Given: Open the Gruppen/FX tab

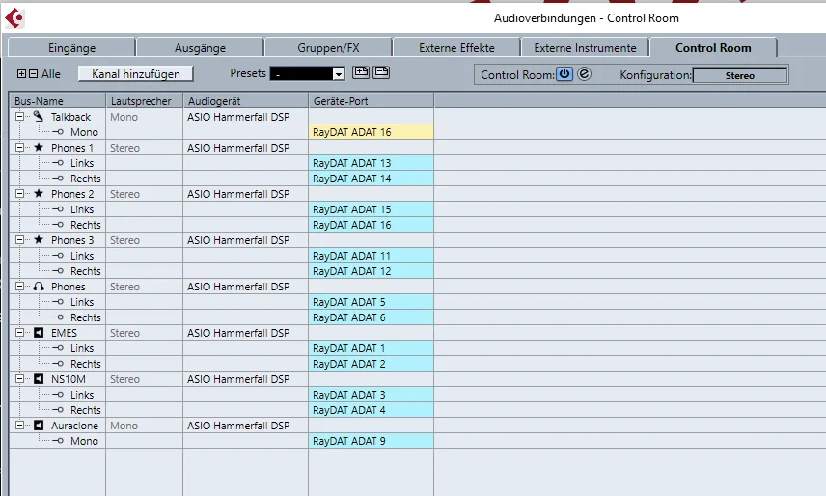Looking at the screenshot, I should pyautogui.click(x=328, y=48).
